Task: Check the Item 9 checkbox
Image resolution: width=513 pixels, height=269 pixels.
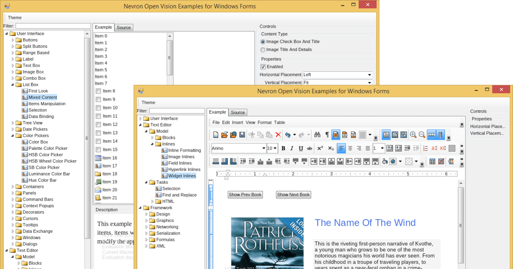Action: [98, 99]
